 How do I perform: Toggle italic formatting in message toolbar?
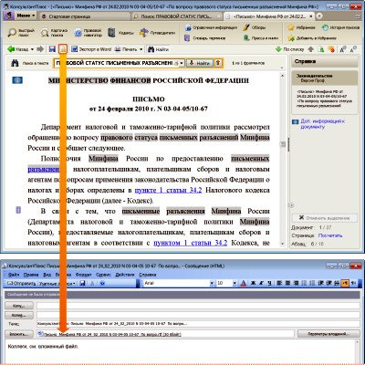point(261,283)
